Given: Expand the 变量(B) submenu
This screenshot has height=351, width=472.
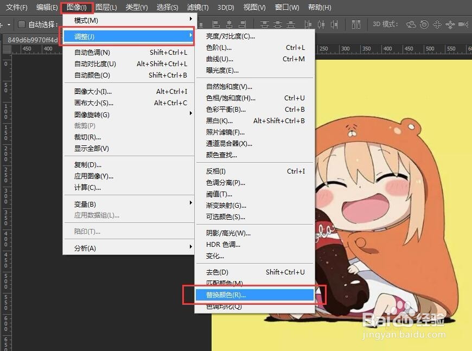Looking at the screenshot, I should (x=129, y=204).
